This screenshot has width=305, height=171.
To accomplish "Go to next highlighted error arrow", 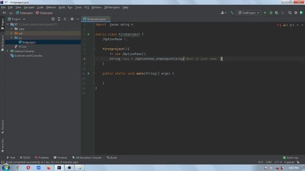I will pos(302,25).
